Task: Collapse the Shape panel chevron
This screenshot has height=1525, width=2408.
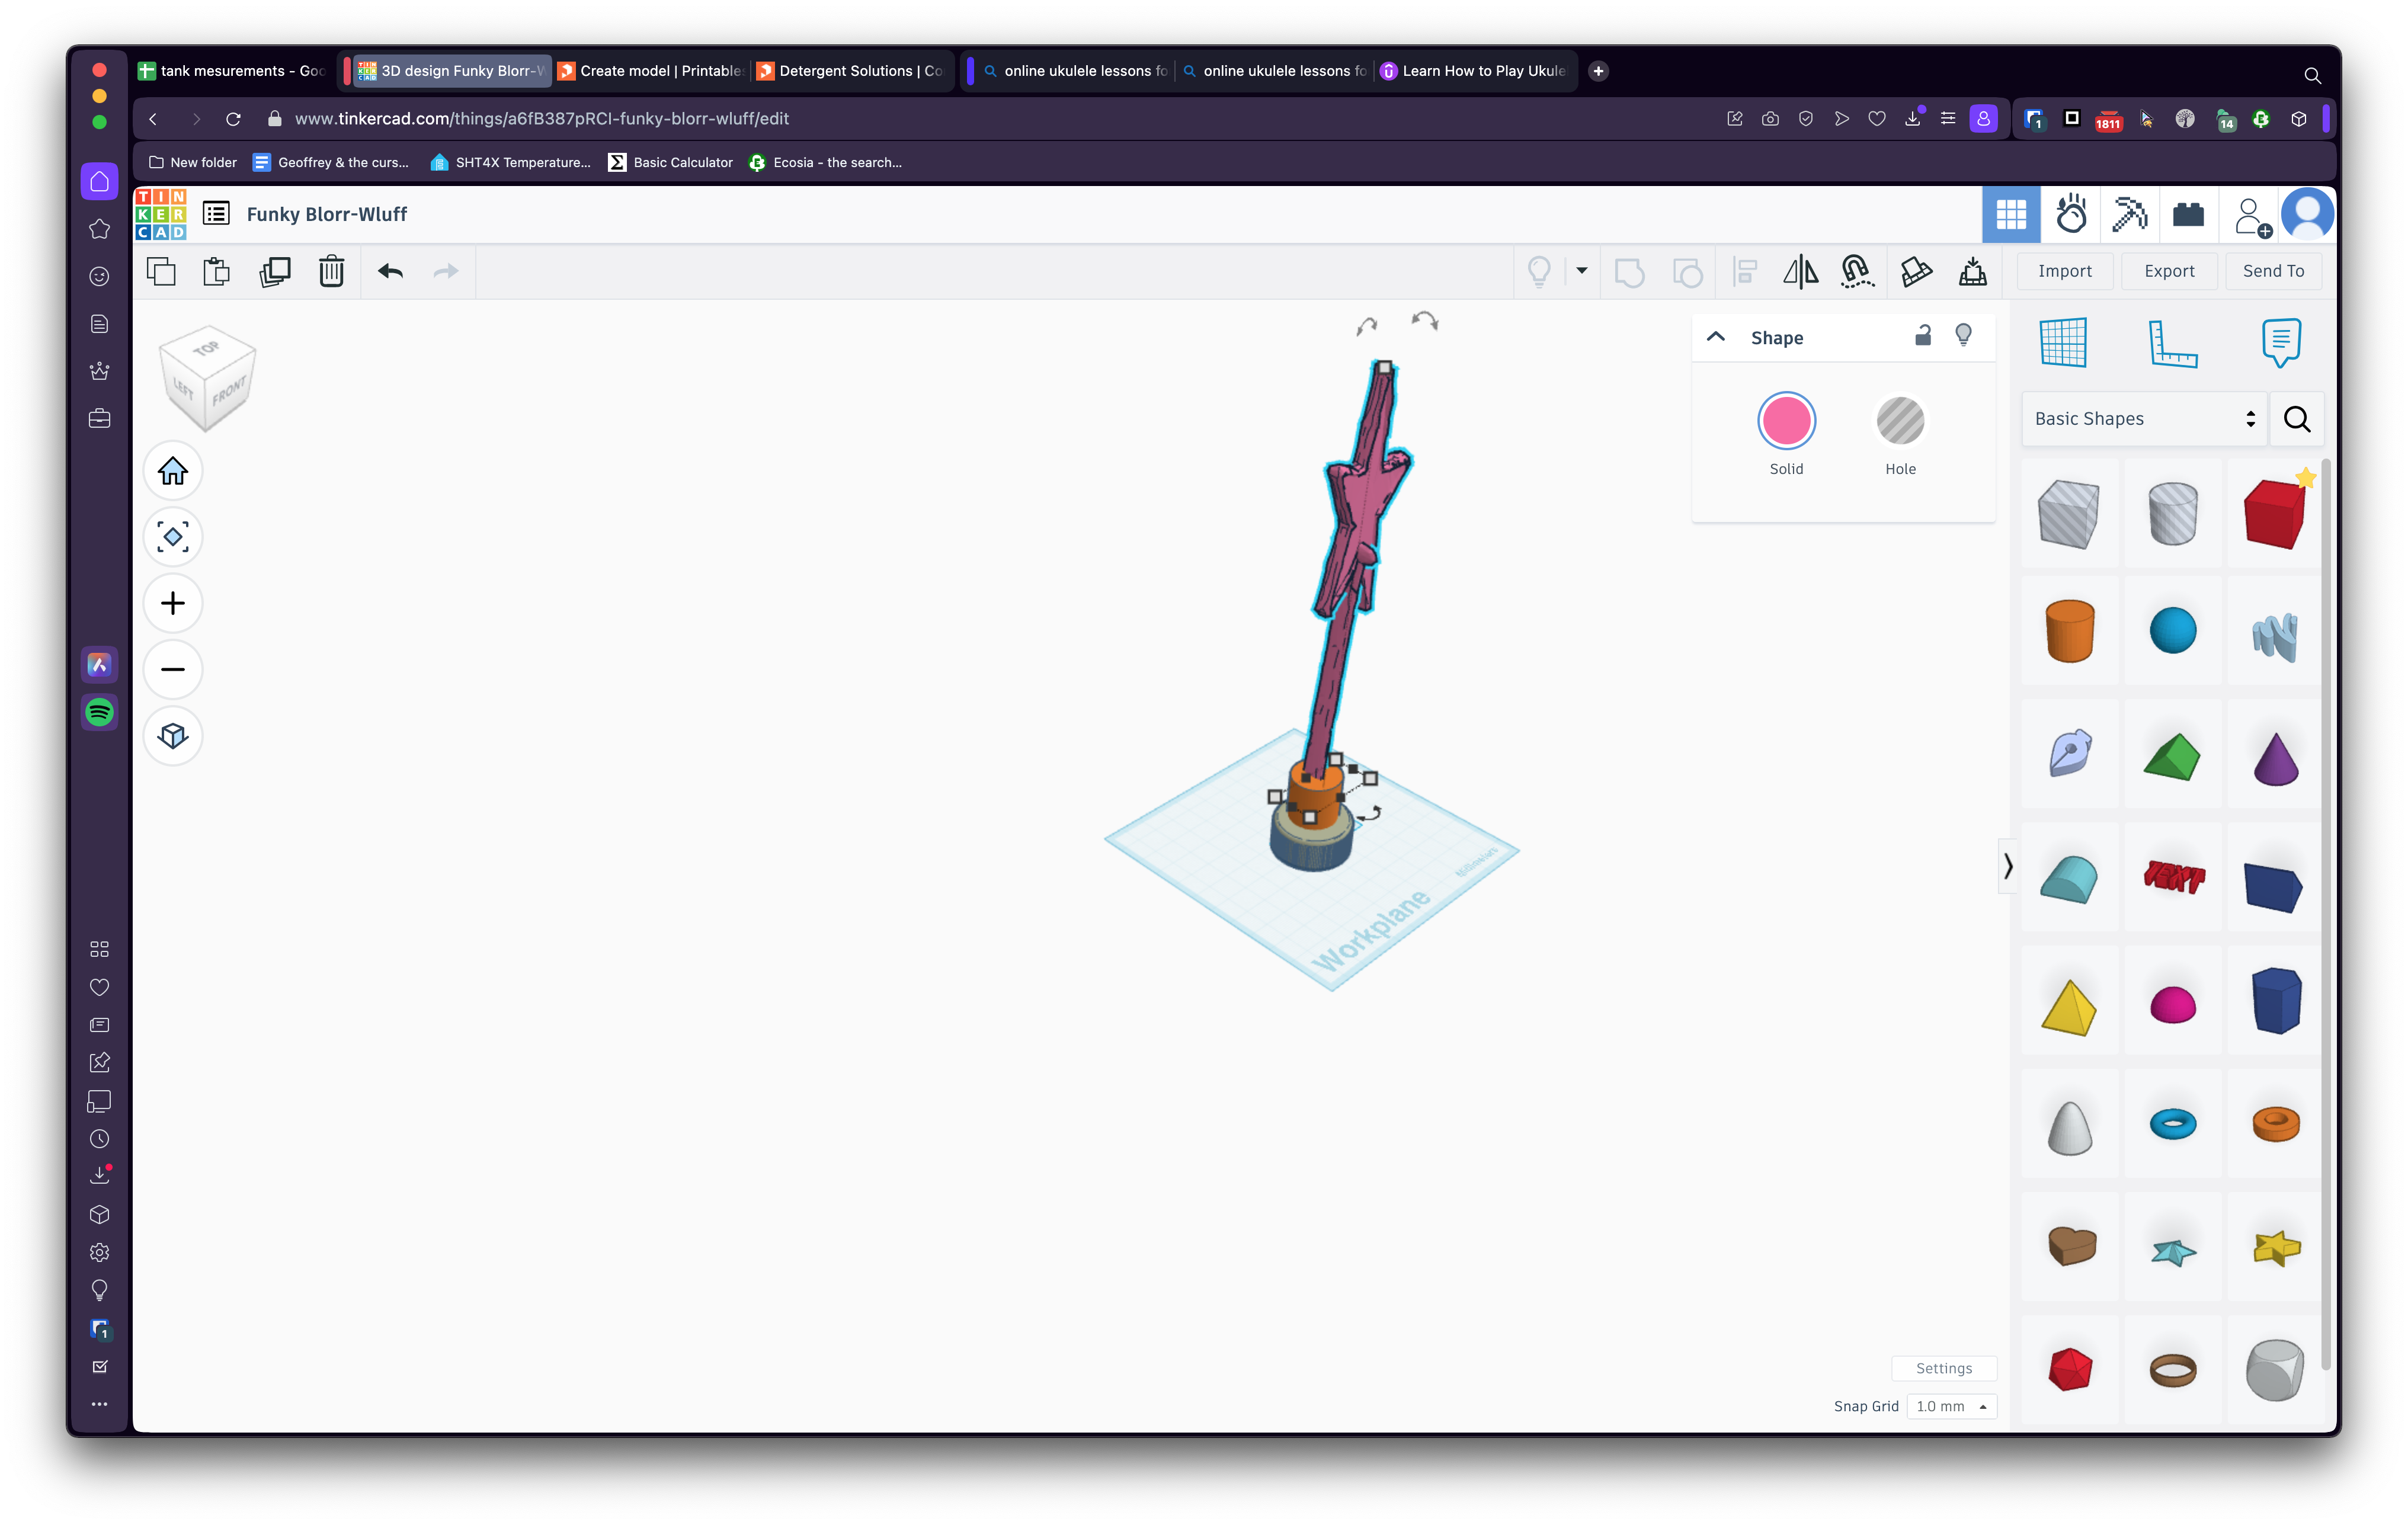Action: 1716,337
